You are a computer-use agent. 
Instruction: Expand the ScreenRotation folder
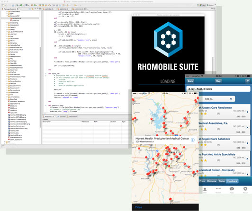pos(7,81)
